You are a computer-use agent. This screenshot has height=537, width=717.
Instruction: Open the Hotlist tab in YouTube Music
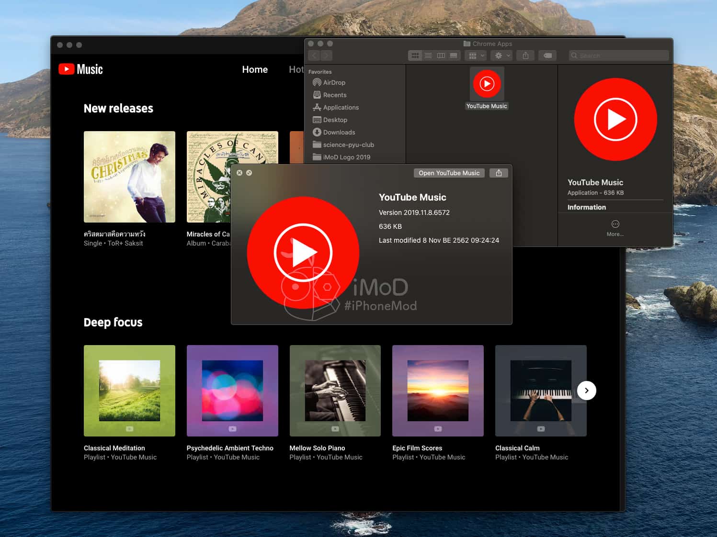pyautogui.click(x=296, y=69)
